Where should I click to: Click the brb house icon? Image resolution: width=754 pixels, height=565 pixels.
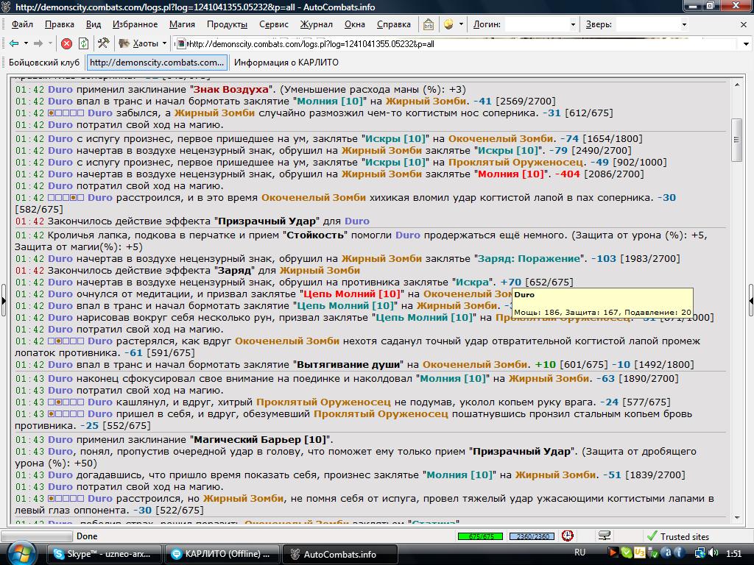point(429,24)
